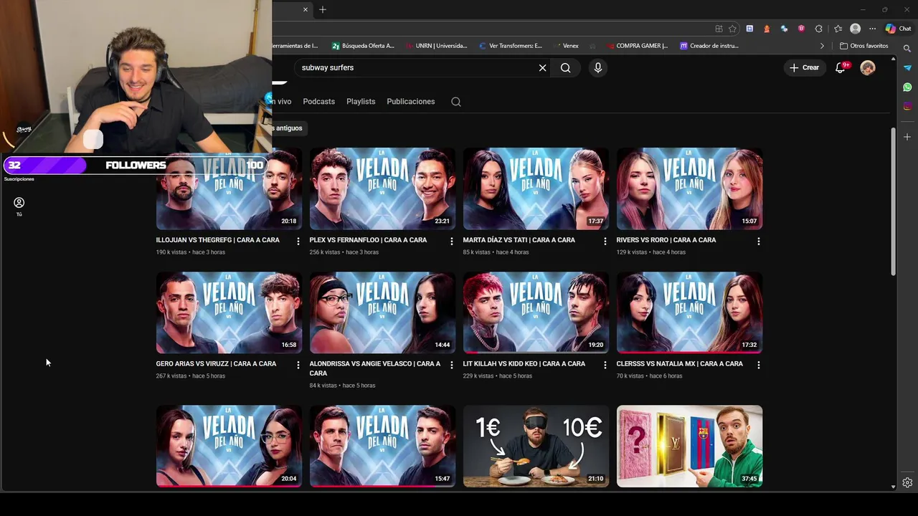Open the Búsqueda Oferta A... bookmark
This screenshot has width=918, height=516.
(363, 46)
